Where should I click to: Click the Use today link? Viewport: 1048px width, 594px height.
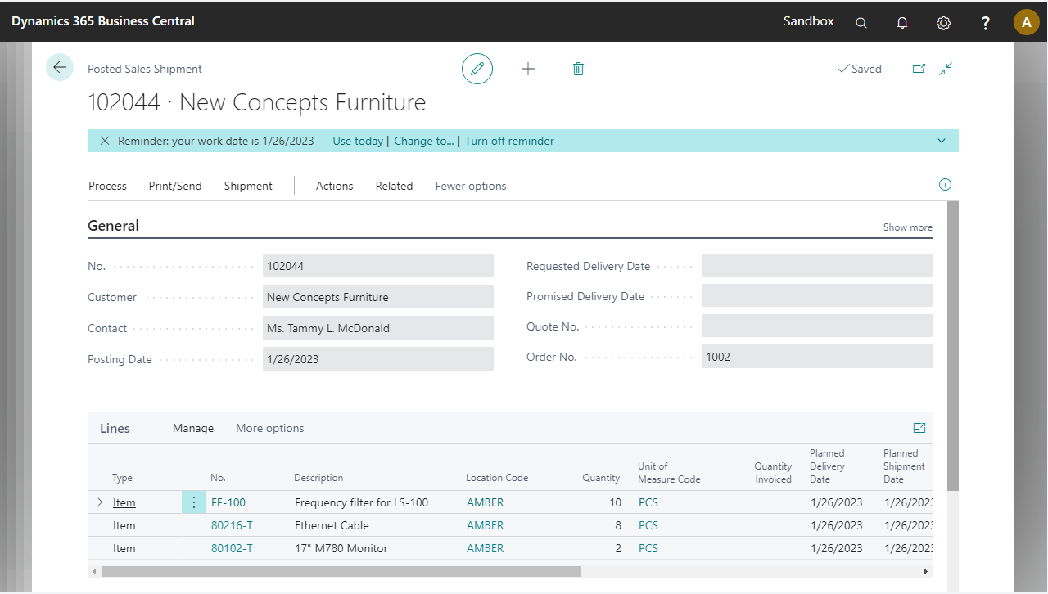tap(358, 141)
